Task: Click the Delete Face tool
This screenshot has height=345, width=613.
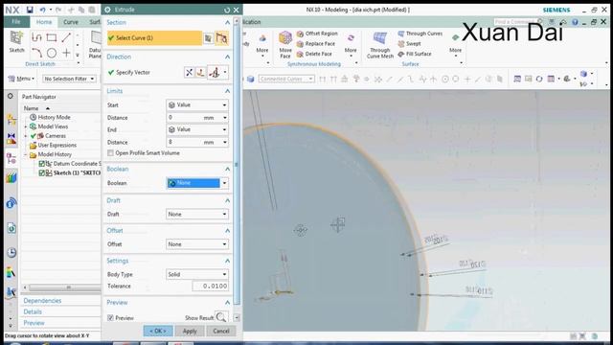Action: (314, 54)
